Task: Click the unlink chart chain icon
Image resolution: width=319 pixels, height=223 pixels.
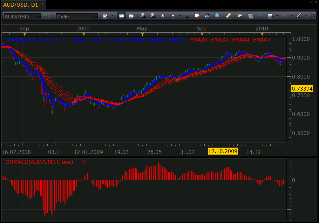Action: (47, 16)
